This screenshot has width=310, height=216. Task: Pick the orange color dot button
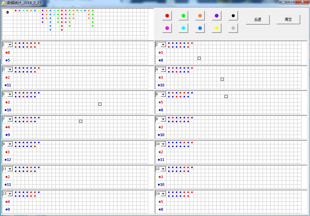tap(200, 16)
